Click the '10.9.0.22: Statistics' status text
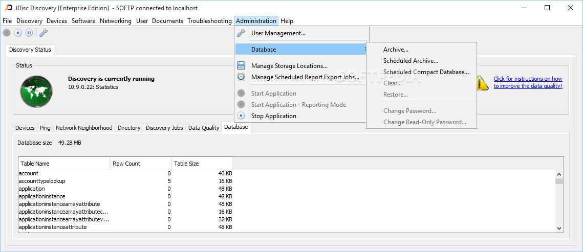 pos(93,87)
